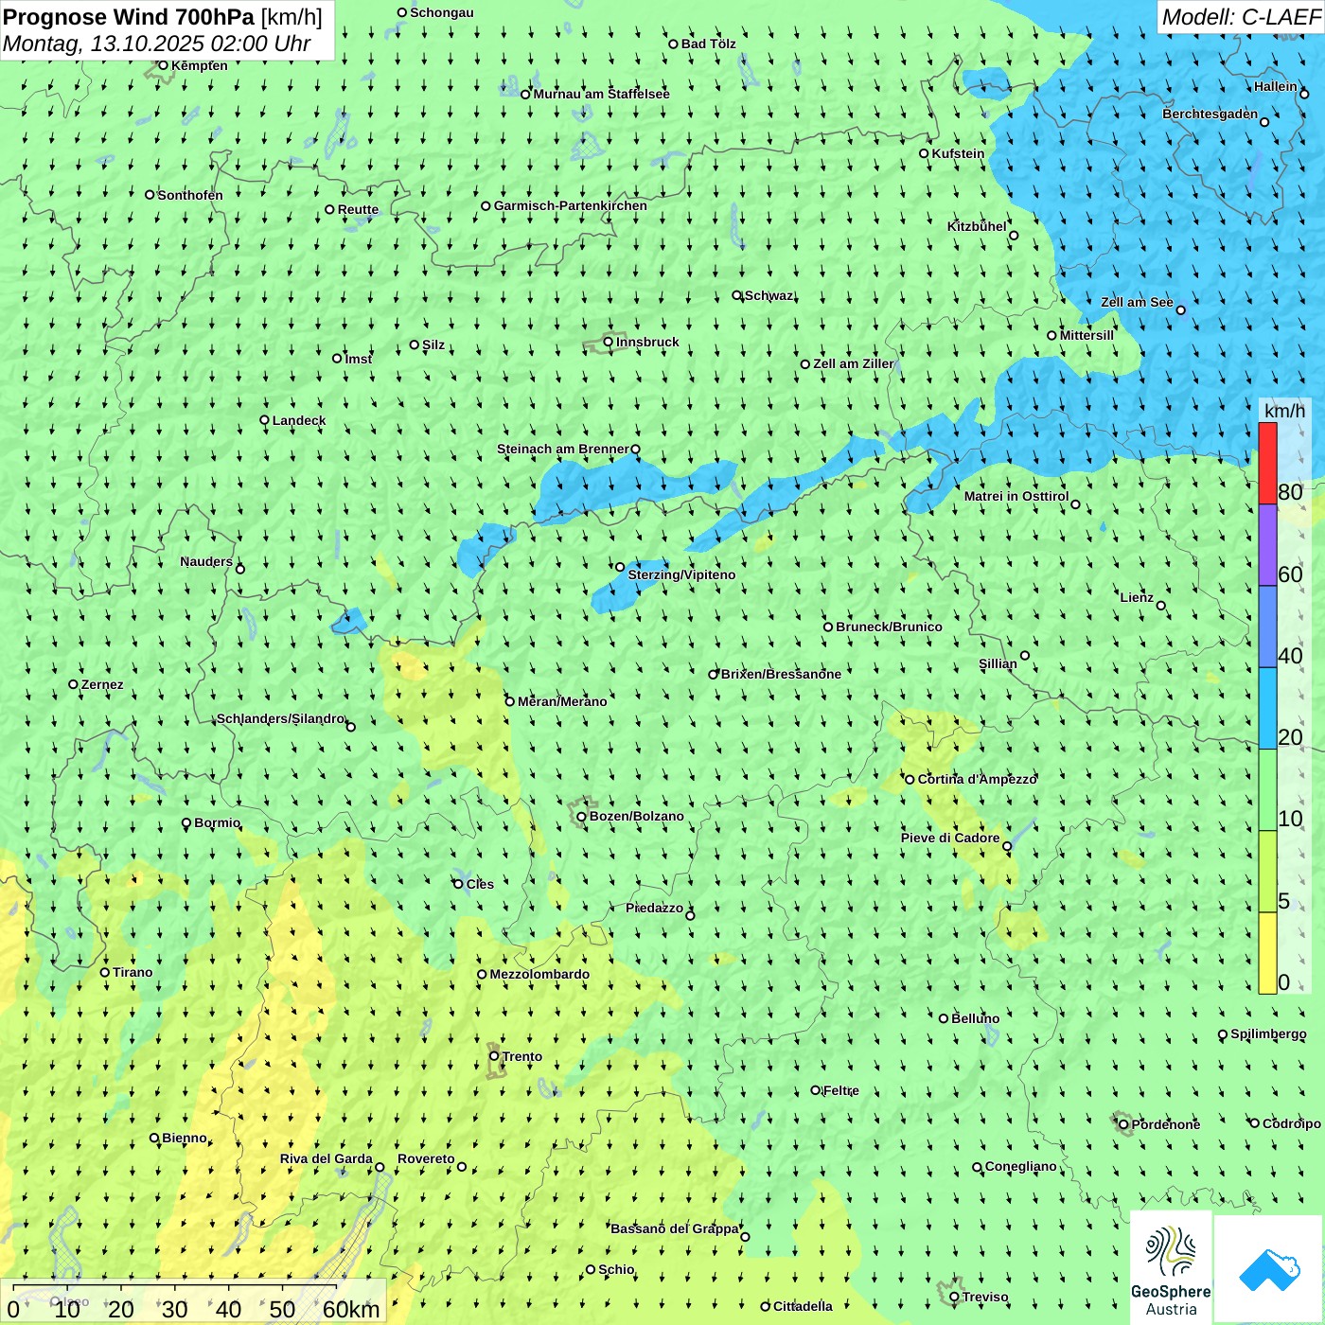Viewport: 1325px width, 1325px height.
Task: Click the 'Conegliano' town label
Action: click(1021, 1166)
